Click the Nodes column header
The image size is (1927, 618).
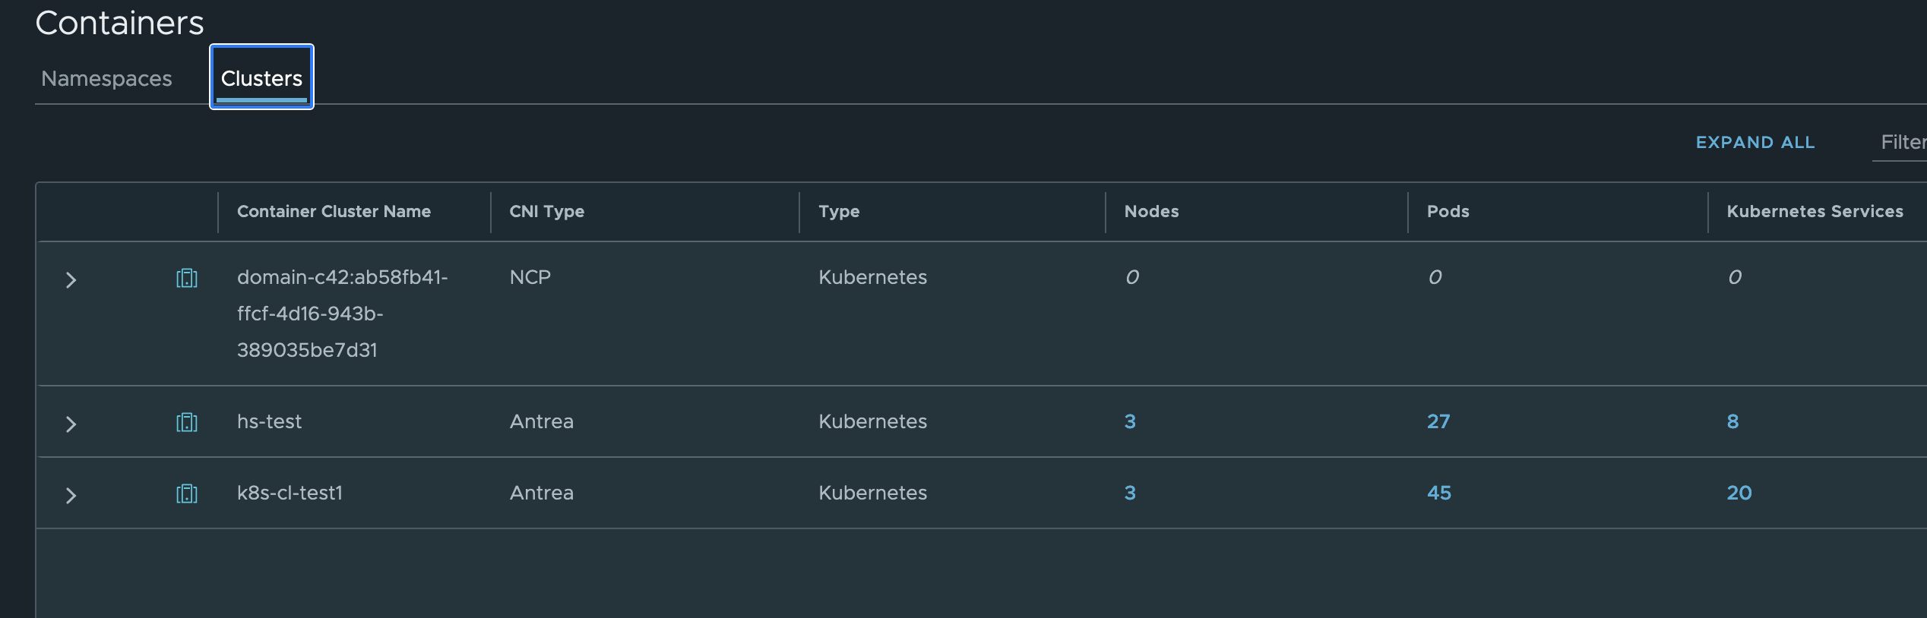click(x=1151, y=212)
